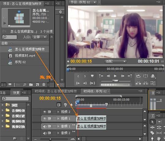Go to previous marker

click(101, 76)
